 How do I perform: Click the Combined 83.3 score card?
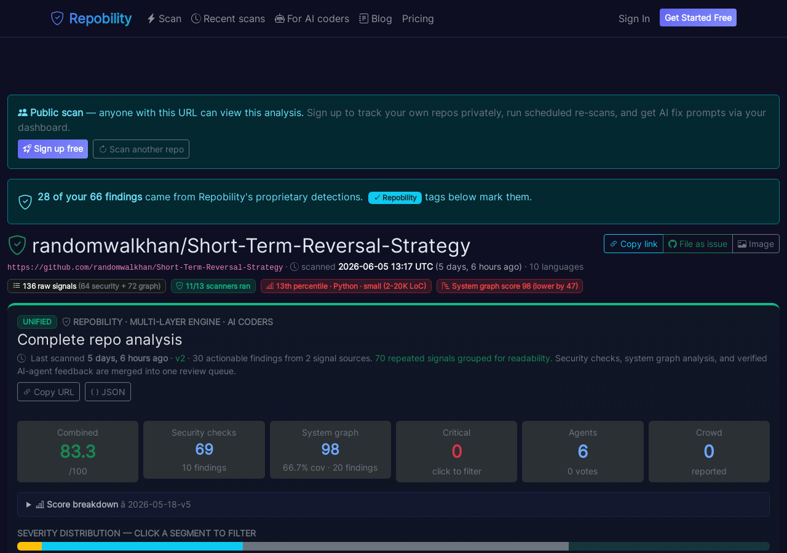(77, 452)
